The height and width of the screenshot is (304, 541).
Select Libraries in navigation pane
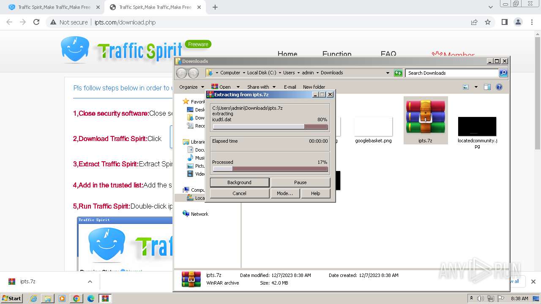coord(186,142)
